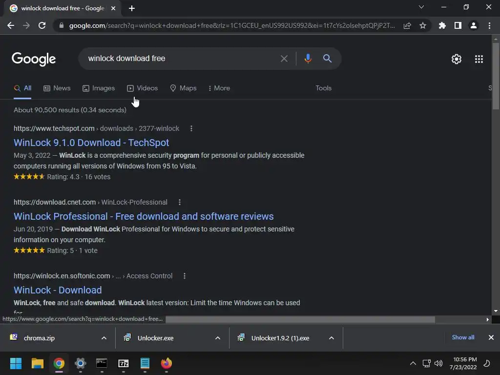Reload the current page
Image resolution: width=500 pixels, height=375 pixels.
point(42,25)
